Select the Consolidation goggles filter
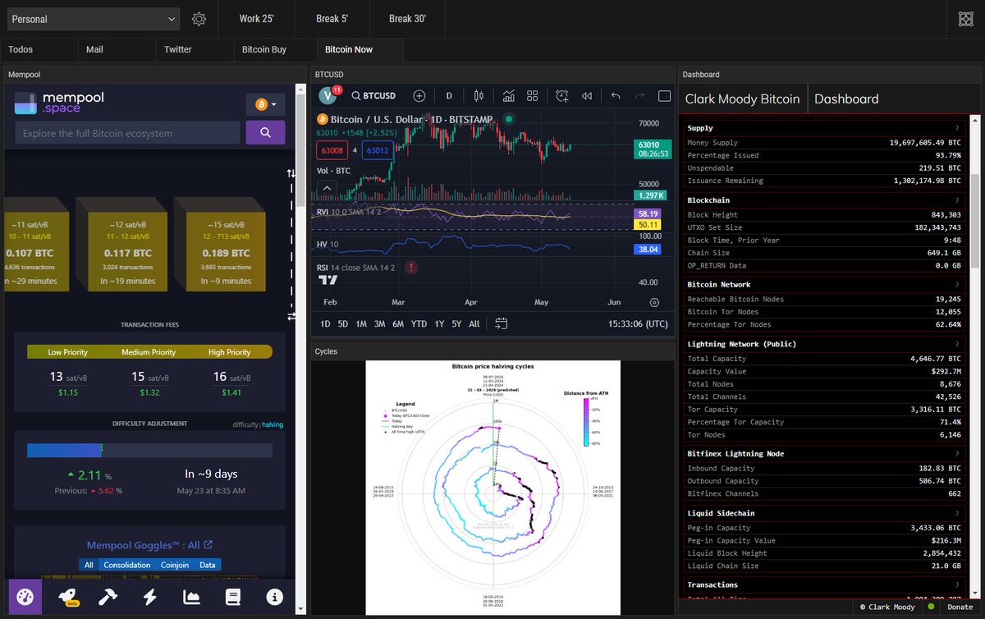This screenshot has height=619, width=985. [x=127, y=565]
